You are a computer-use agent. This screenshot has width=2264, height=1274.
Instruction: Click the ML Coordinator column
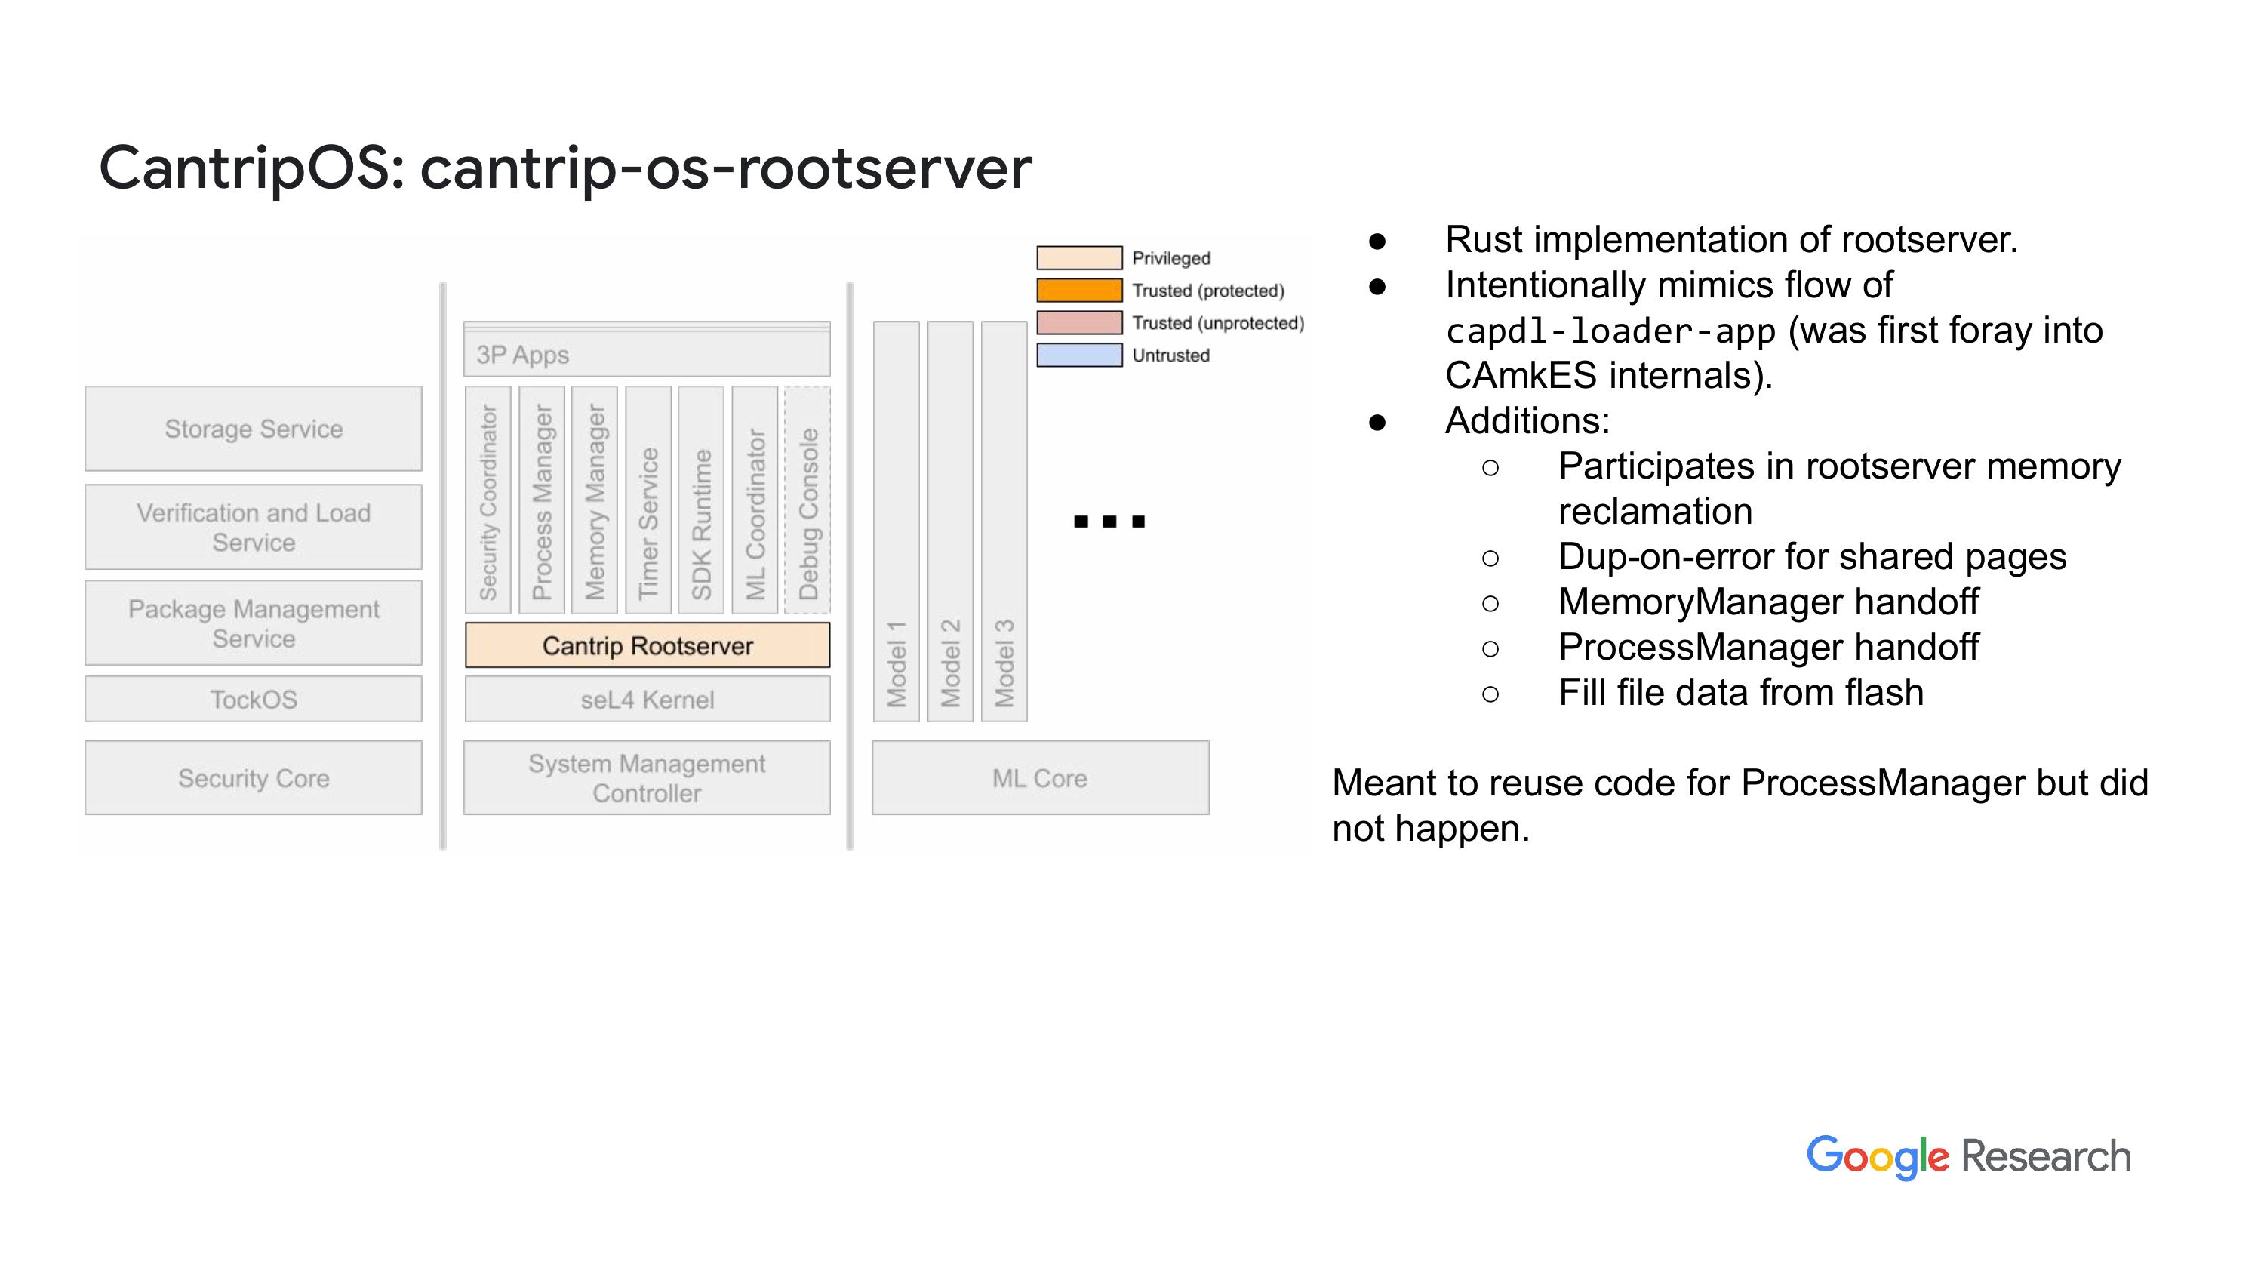click(755, 500)
